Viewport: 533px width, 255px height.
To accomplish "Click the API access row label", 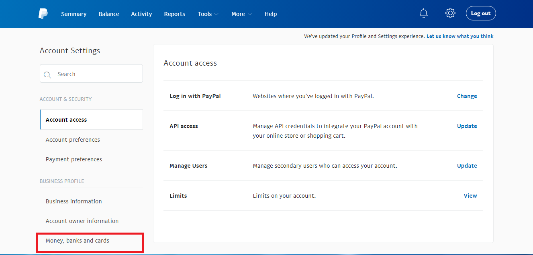I will (184, 126).
